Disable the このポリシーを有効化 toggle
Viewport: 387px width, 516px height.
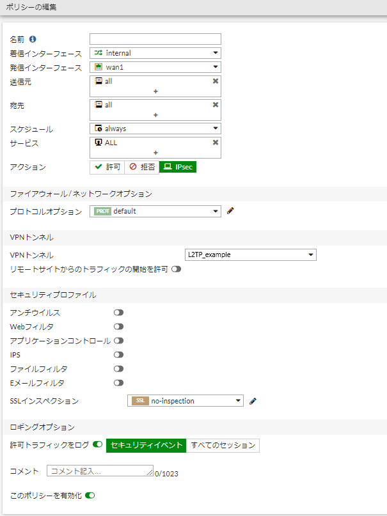[90, 496]
